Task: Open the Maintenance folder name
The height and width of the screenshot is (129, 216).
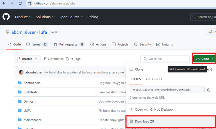Action: point(32,120)
